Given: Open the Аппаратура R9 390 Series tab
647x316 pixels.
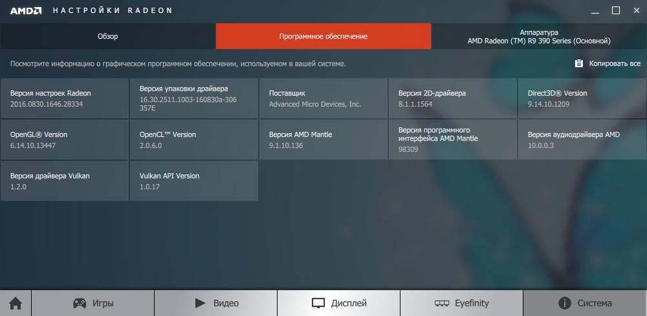Looking at the screenshot, I should coord(539,36).
